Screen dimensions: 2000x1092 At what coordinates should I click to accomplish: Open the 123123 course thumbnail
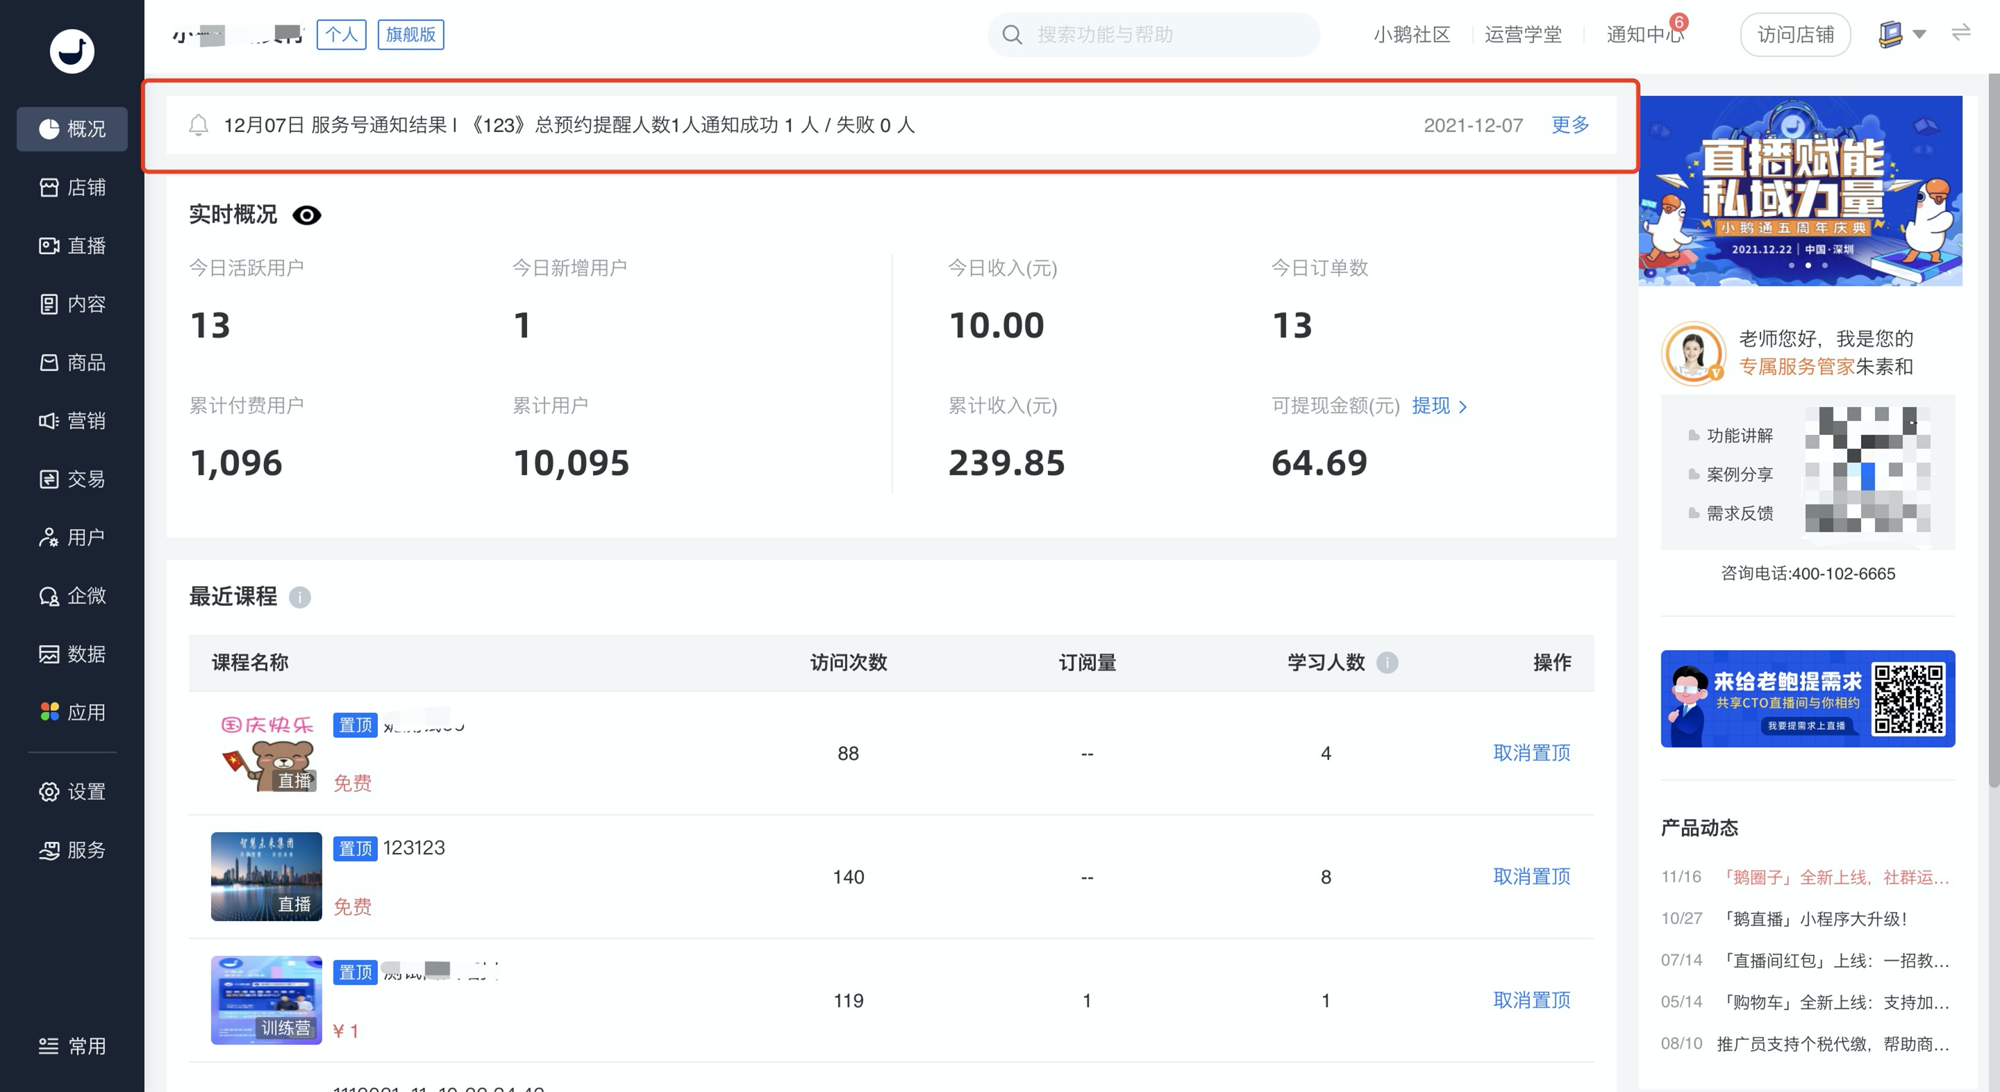266,876
